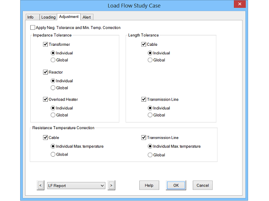The height and width of the screenshot is (201, 269).
Task: Open the LF Report dropdown
Action: (102, 185)
